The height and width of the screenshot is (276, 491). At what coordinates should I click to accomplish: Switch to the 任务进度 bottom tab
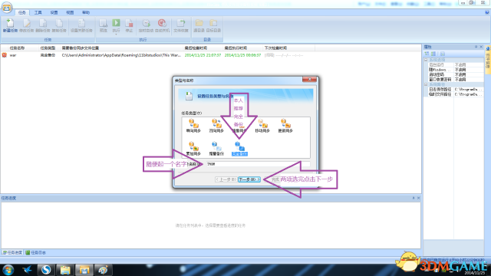(12, 252)
